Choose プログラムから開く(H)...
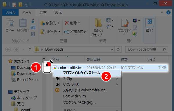This screenshot has height=111, width=174. pyautogui.click(x=87, y=103)
